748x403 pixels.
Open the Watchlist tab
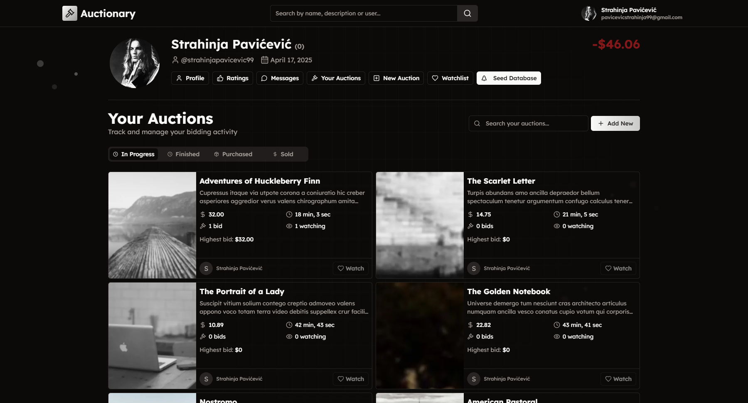(450, 78)
